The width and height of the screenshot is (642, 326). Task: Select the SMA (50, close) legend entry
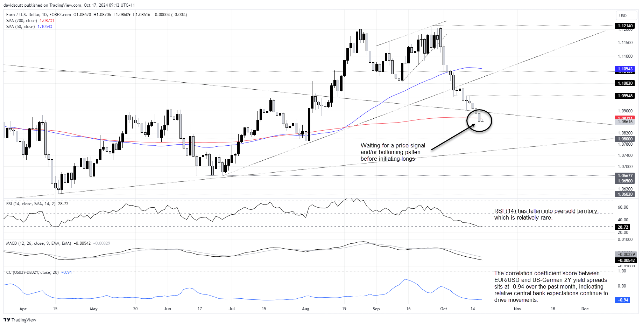[29, 27]
